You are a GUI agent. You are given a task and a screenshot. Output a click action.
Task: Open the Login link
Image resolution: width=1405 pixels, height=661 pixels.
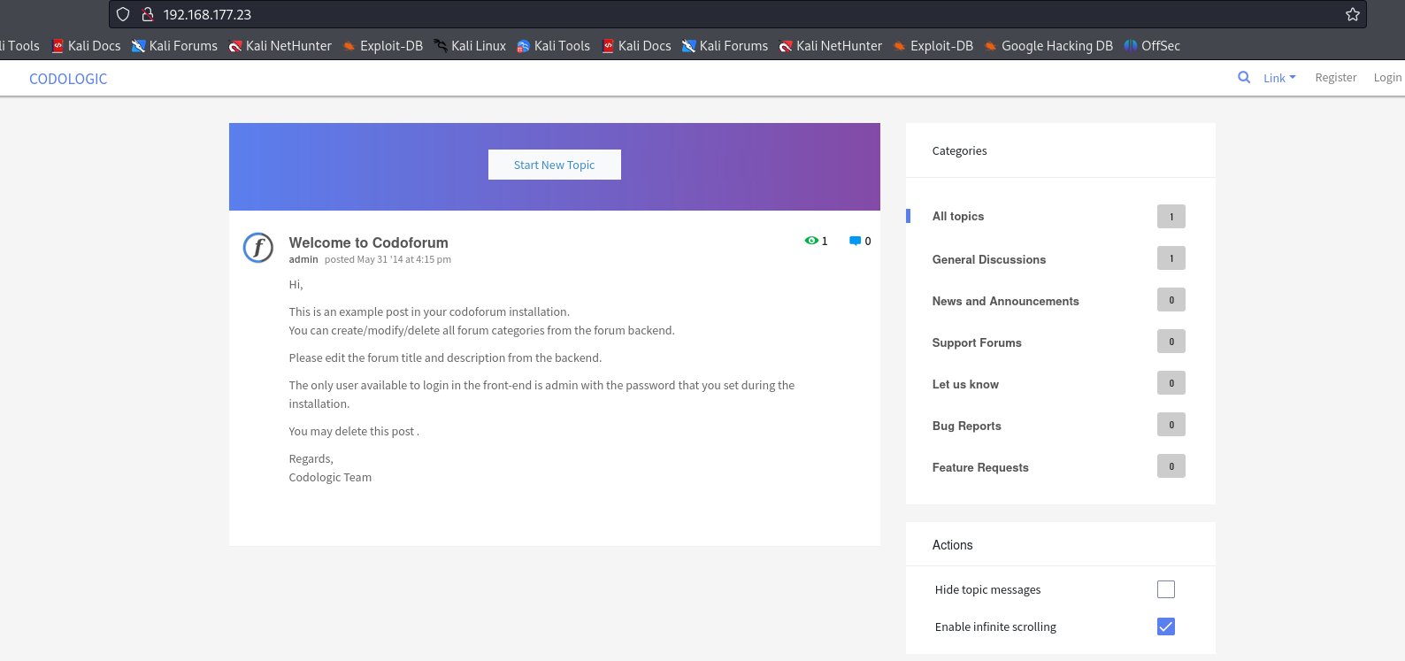pos(1387,78)
